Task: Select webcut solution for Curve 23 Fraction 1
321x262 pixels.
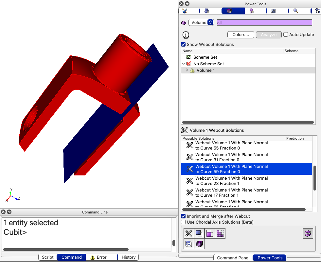Action: pos(231,181)
